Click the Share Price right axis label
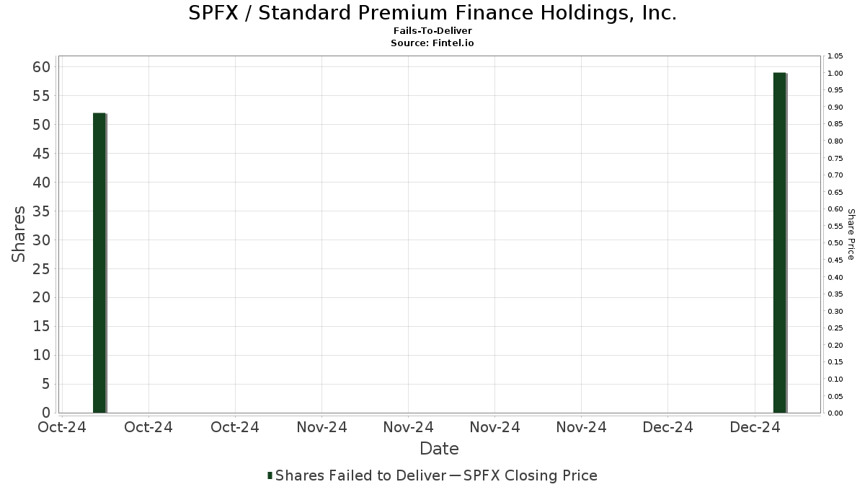Screen dimensions: 865x487 coord(851,234)
